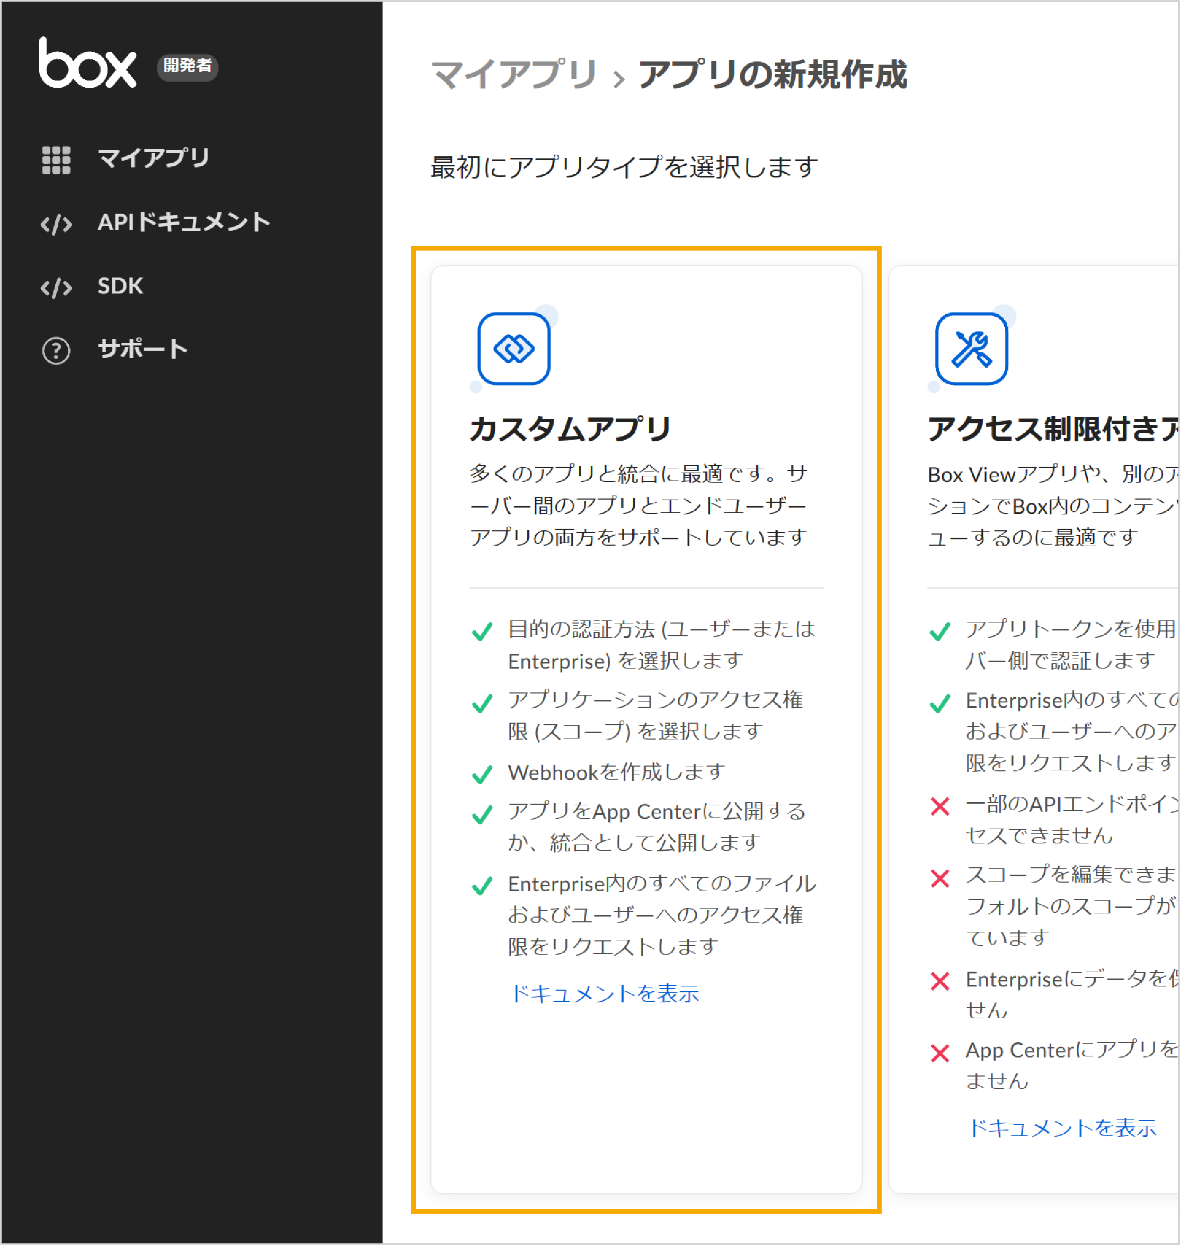Open SDK in the sidebar
The height and width of the screenshot is (1245, 1180).
pyautogui.click(x=120, y=286)
